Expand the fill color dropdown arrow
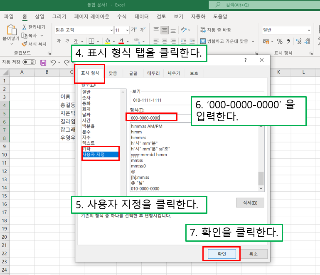 click(x=114, y=41)
